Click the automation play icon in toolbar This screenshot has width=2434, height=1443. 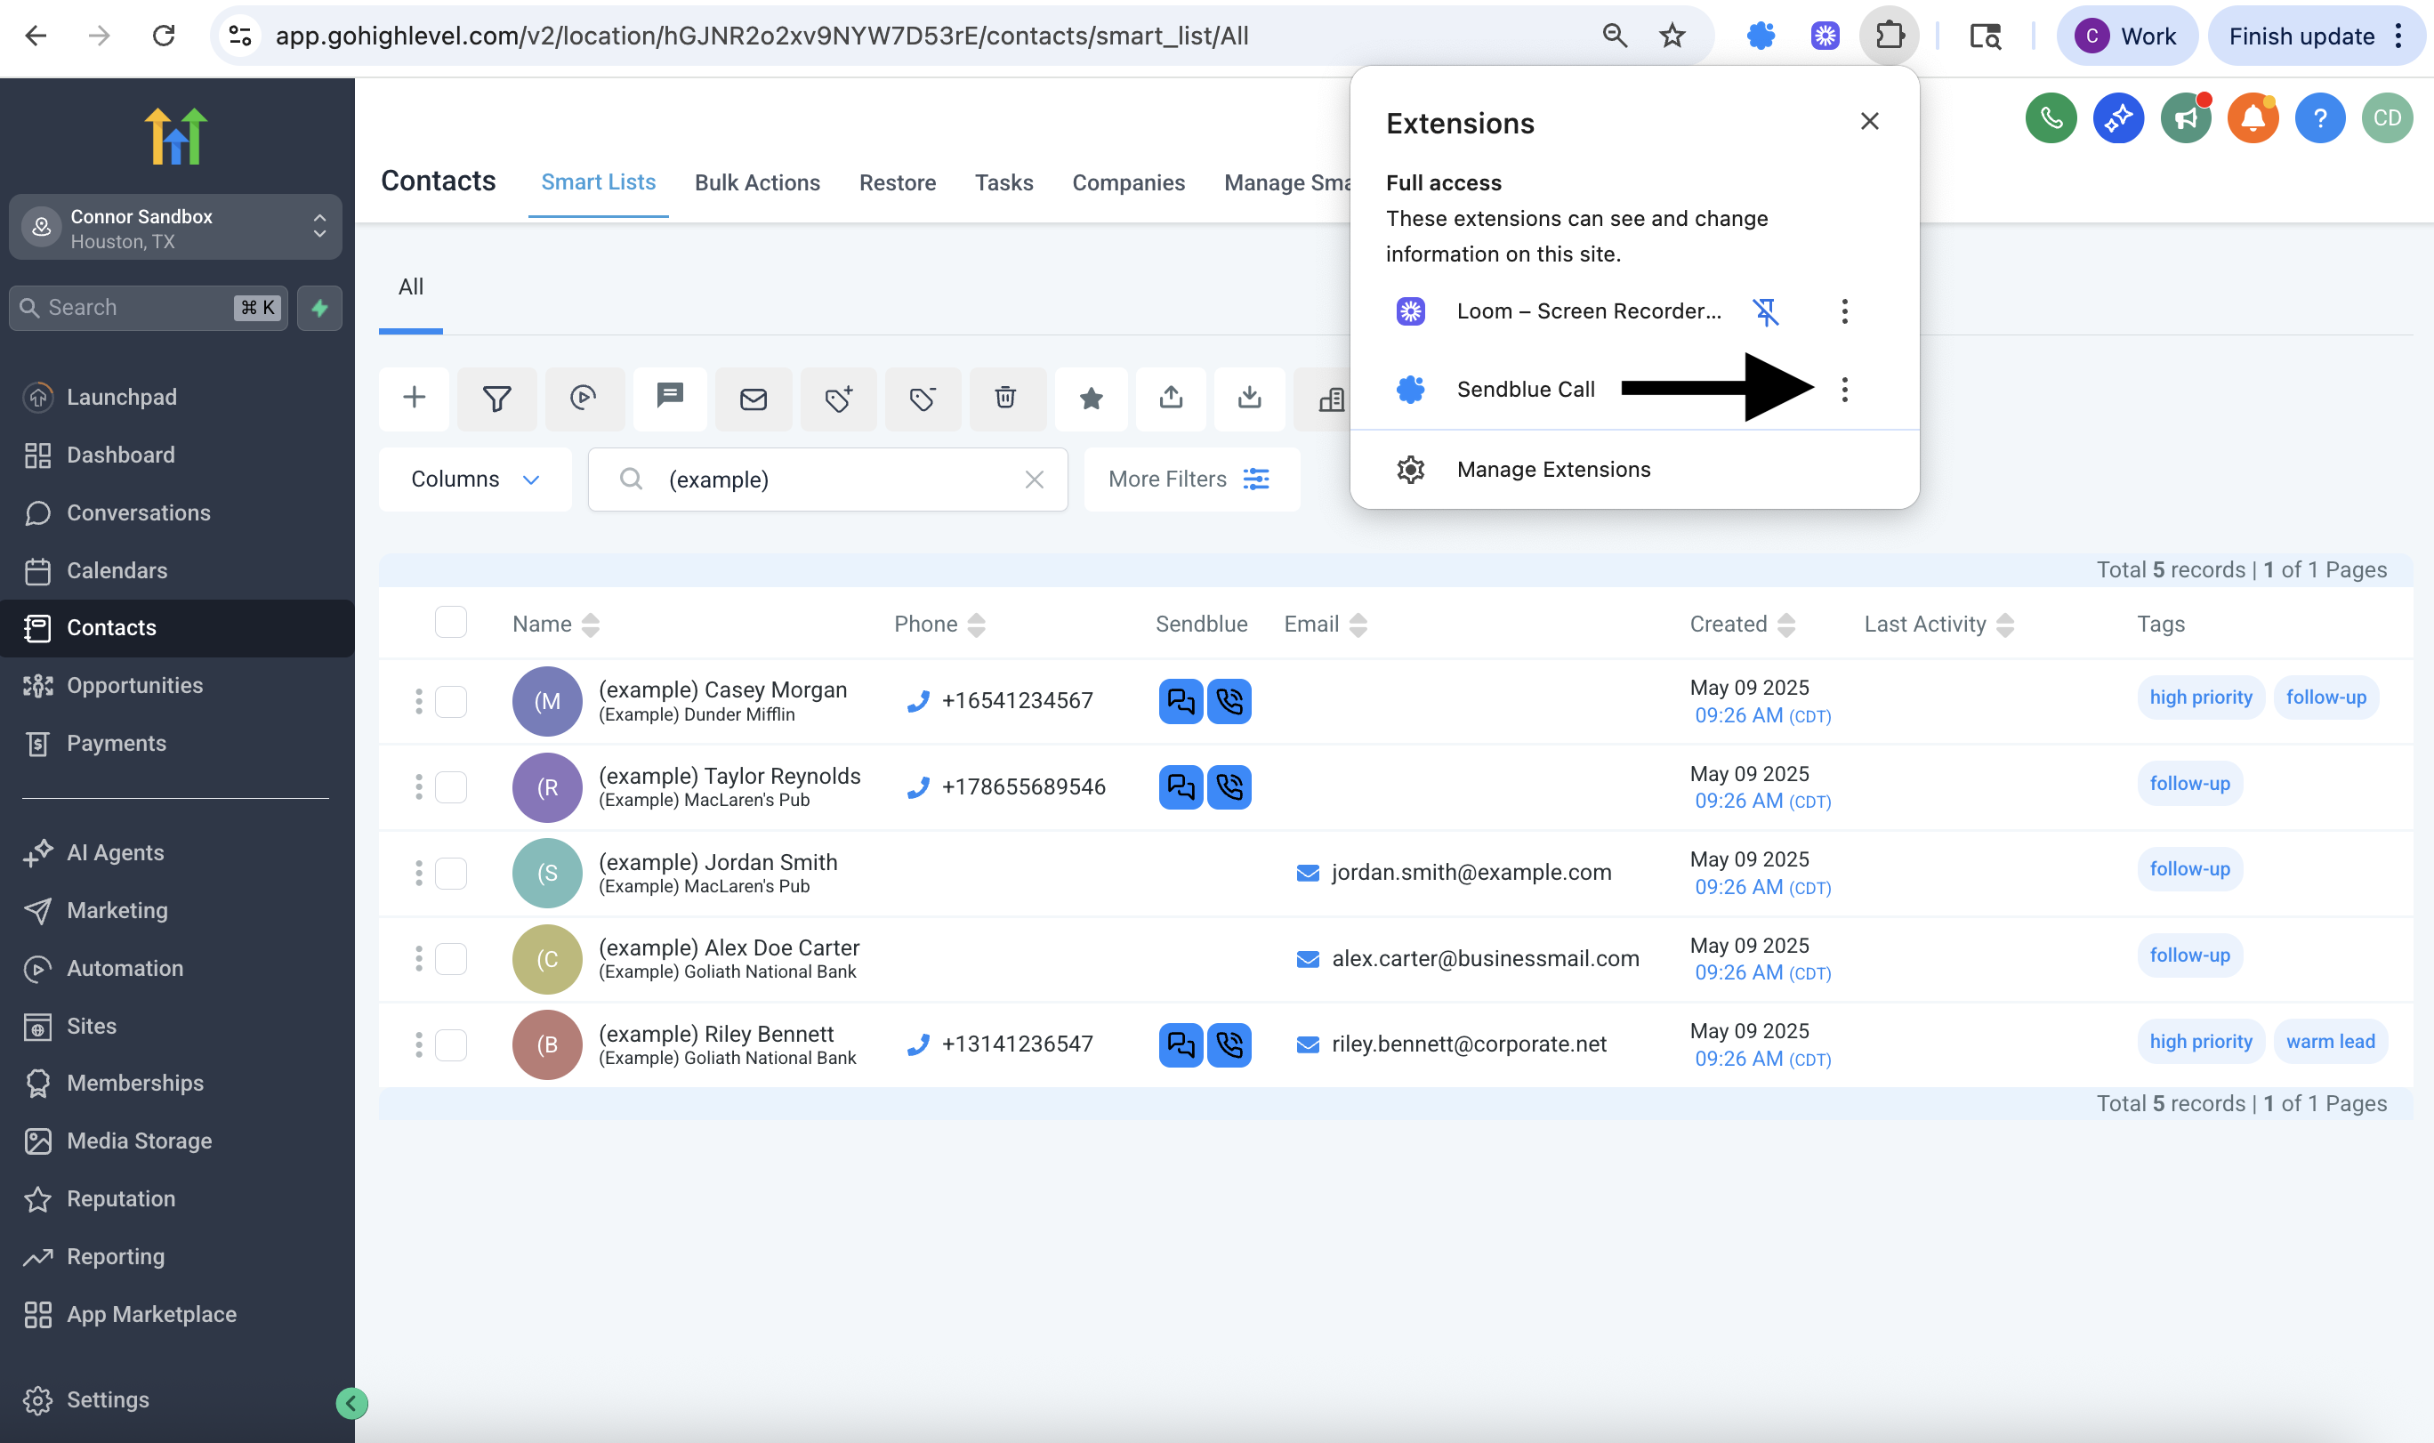(584, 398)
